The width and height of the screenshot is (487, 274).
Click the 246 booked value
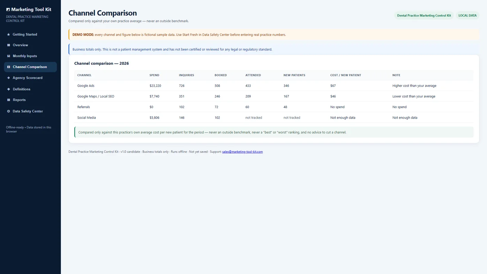[x=217, y=96]
